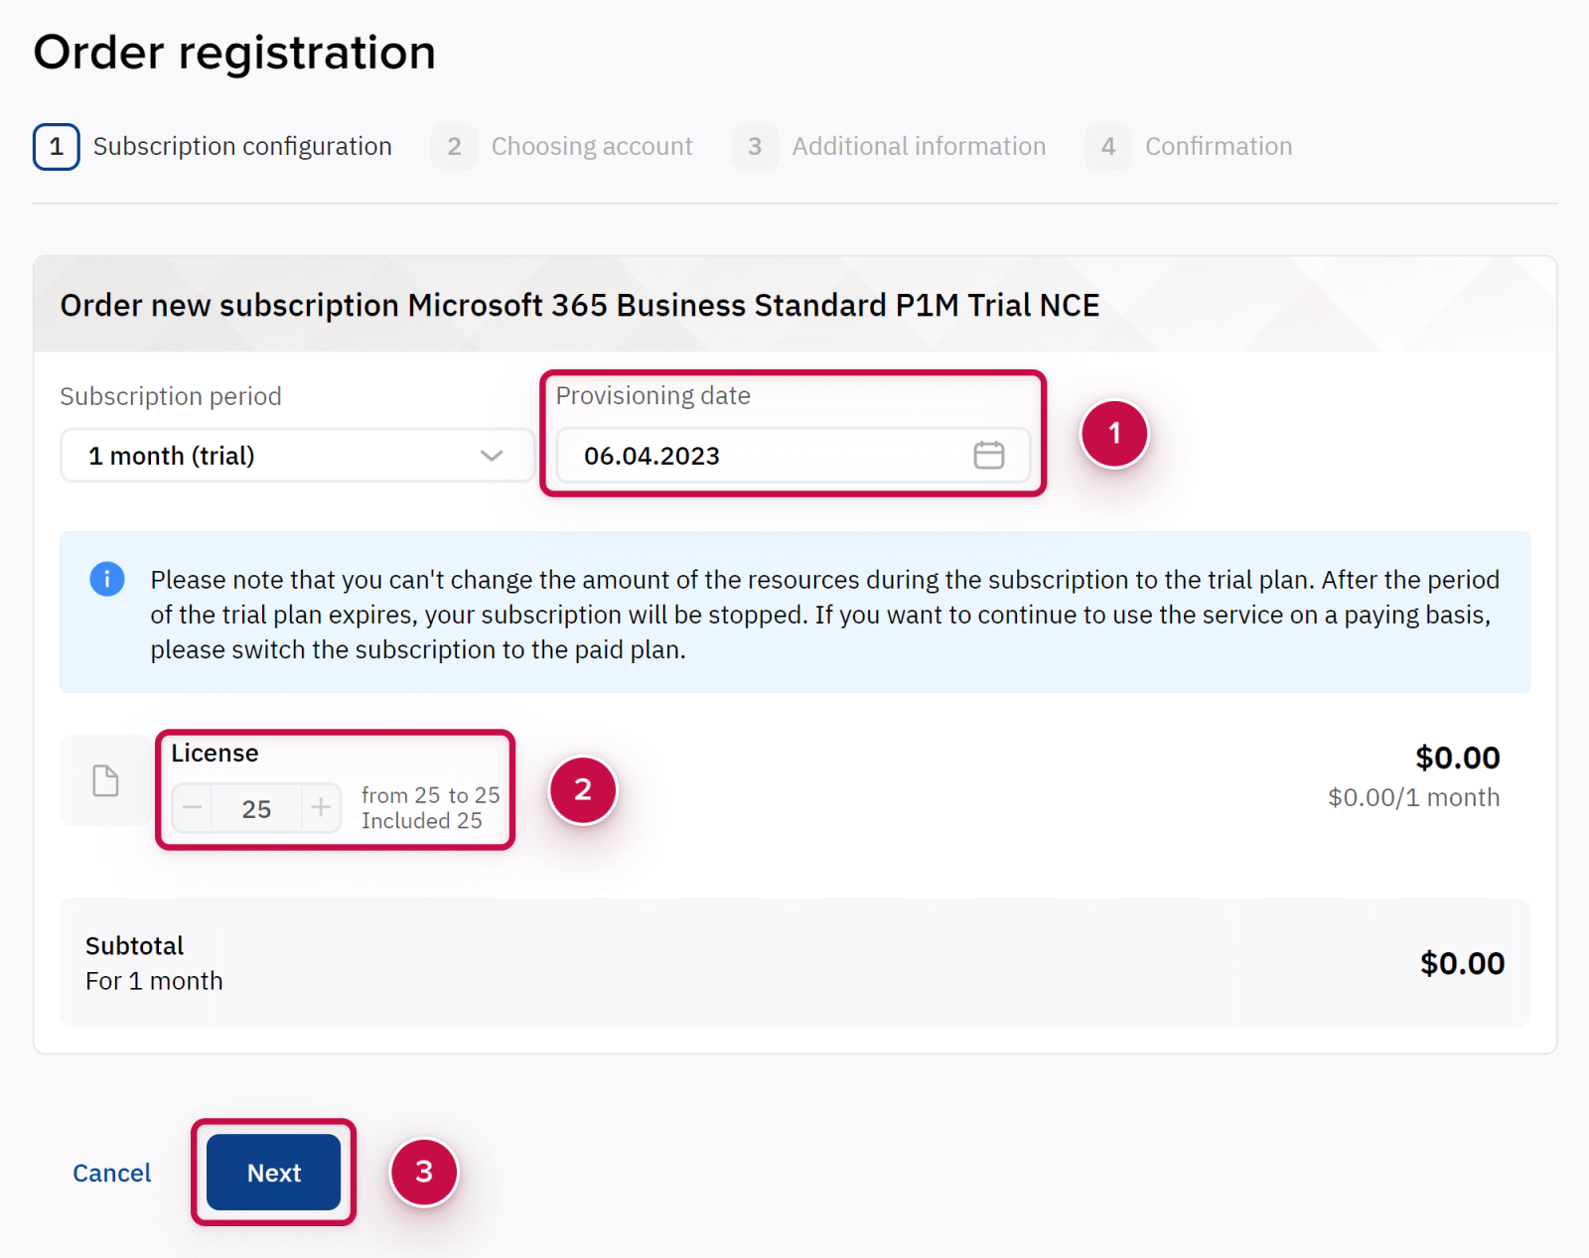Decrease license count with minus button
The image size is (1589, 1258).
[x=193, y=808]
